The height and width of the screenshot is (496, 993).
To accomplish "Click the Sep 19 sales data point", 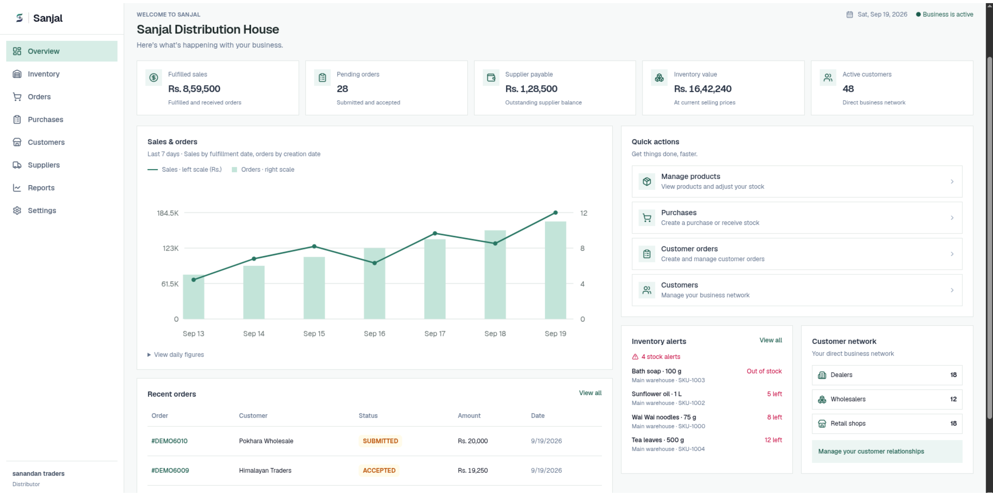I will (x=555, y=213).
